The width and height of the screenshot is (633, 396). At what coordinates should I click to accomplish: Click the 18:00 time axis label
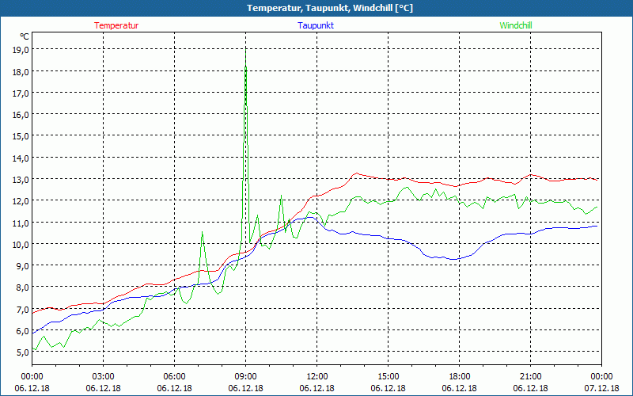click(460, 376)
